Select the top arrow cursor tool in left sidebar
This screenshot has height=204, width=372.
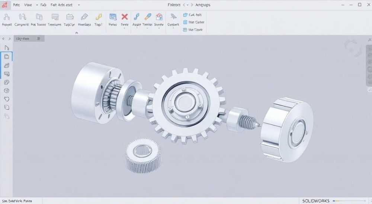7,48
